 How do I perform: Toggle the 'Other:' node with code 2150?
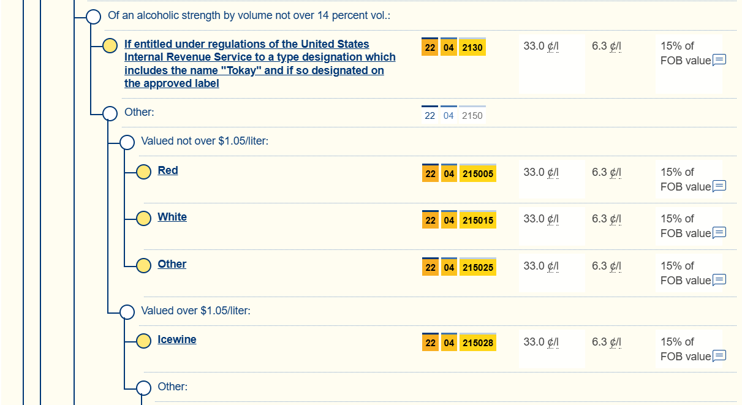(110, 113)
